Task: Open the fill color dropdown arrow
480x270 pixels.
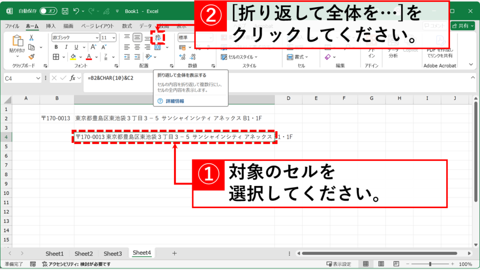Action: click(81, 57)
